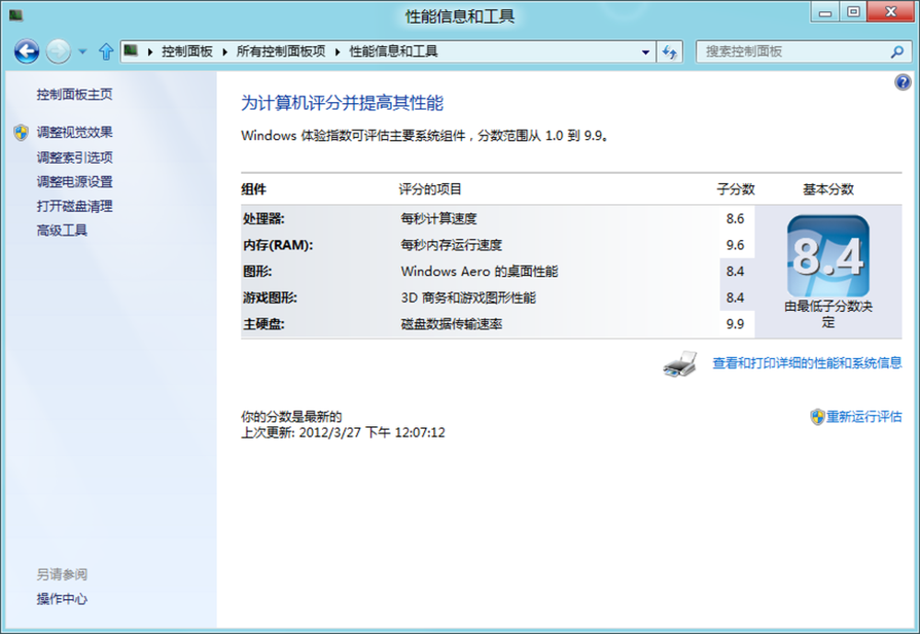
Task: Click 重新运行评估 to rerun assessment
Action: click(x=864, y=417)
